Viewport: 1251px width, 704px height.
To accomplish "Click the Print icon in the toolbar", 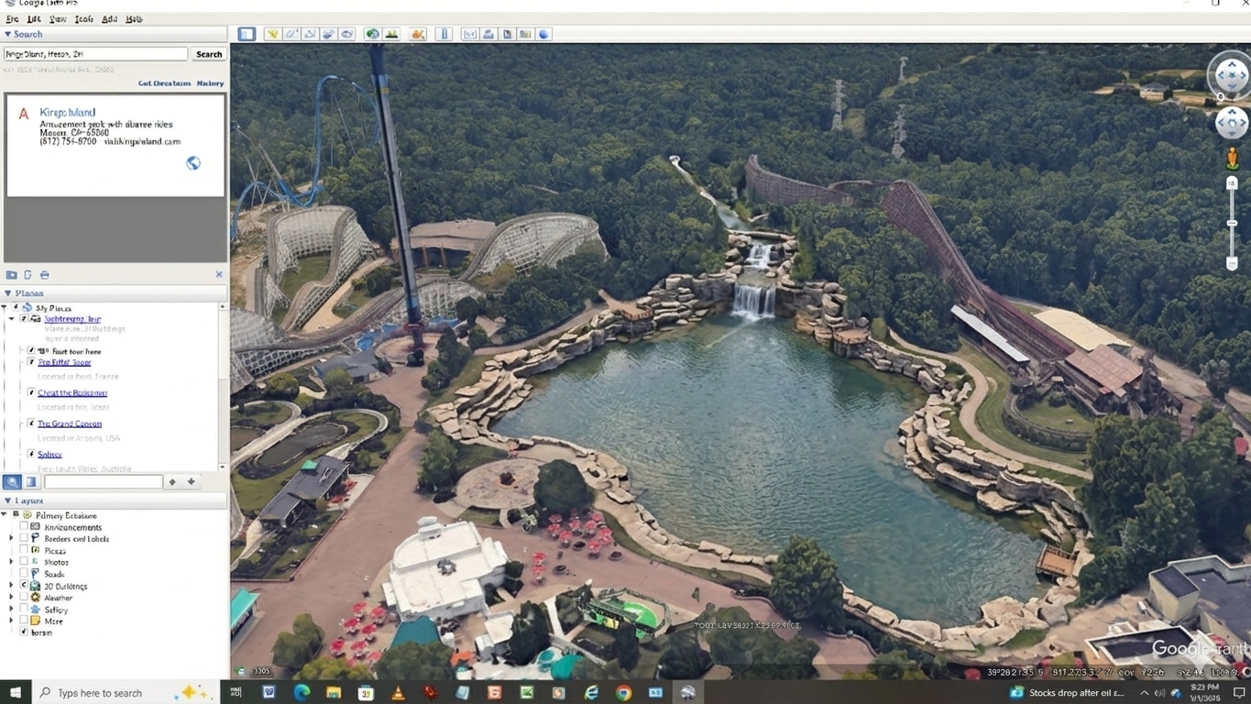I will pyautogui.click(x=488, y=34).
